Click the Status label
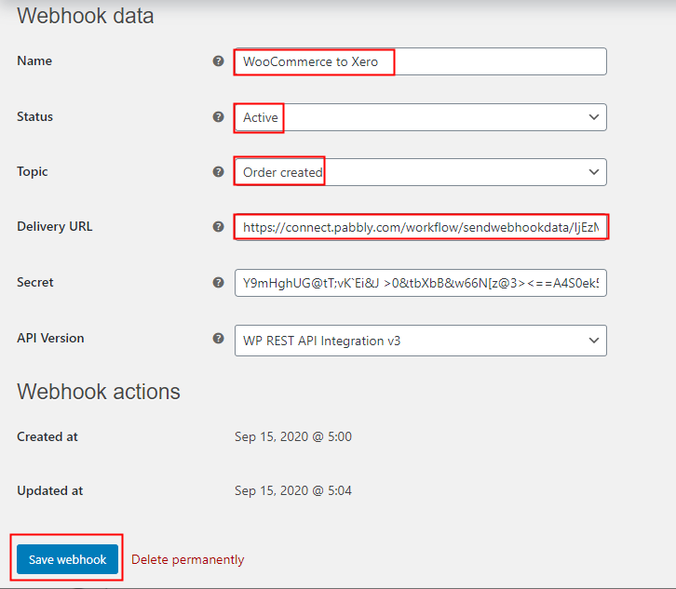Screen dimensions: 676x589 click(34, 116)
